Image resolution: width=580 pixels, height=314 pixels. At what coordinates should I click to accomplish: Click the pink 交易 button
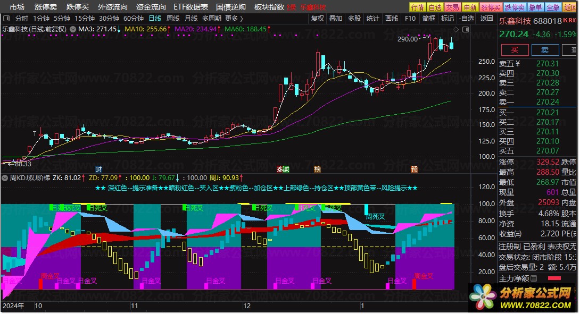point(452,7)
